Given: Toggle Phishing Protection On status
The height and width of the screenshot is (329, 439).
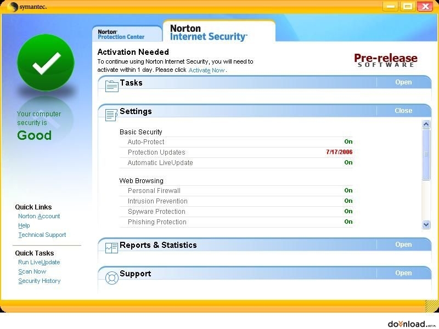Looking at the screenshot, I should tap(348, 222).
